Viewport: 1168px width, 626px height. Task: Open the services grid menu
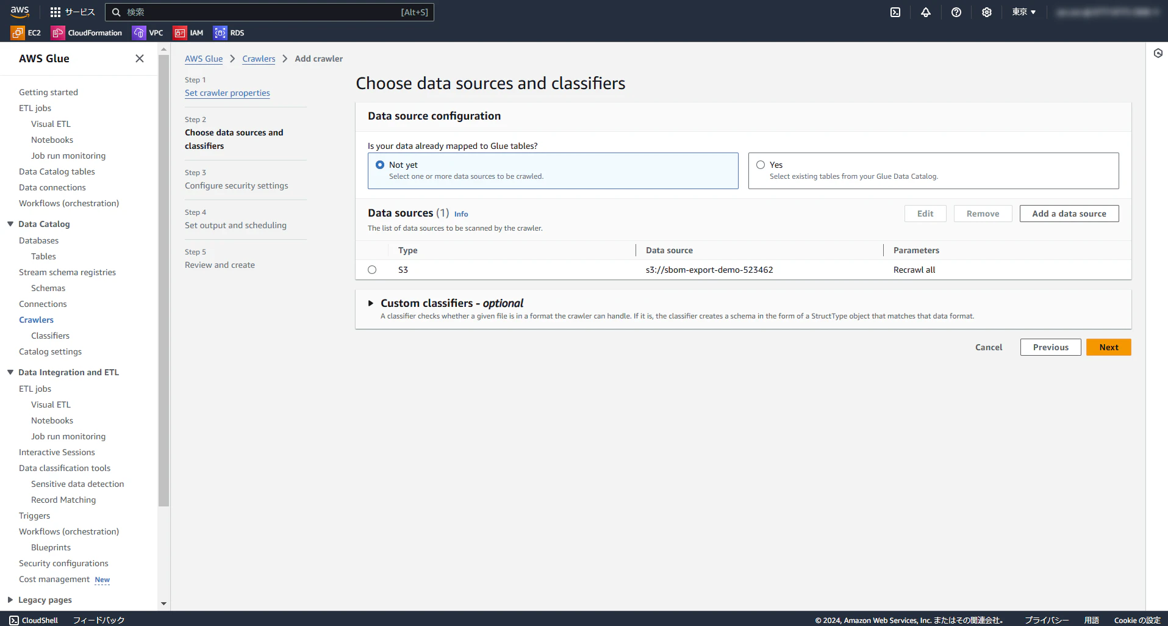[x=72, y=12]
